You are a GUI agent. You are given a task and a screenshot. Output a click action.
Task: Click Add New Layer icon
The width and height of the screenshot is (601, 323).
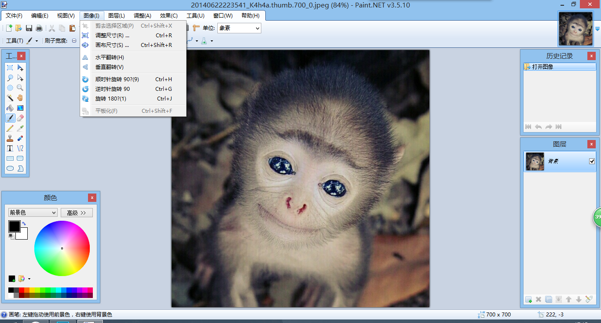coord(528,299)
